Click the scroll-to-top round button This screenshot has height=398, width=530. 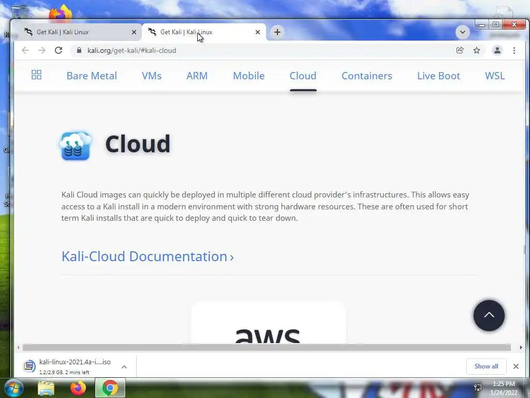pos(489,316)
